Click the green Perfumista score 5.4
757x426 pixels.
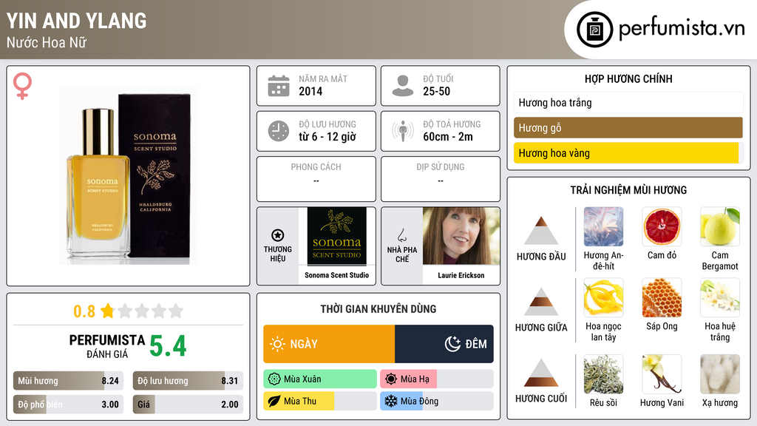click(168, 346)
